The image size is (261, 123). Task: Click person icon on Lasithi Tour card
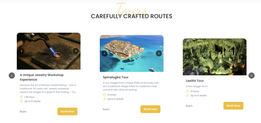pos(188,96)
